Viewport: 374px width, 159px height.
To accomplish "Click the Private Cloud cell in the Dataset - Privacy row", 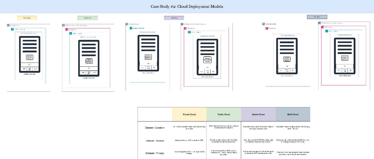I will click(189, 153).
